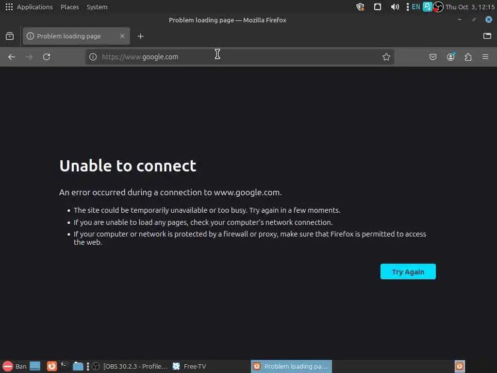Image resolution: width=497 pixels, height=373 pixels.
Task: Select the Problem loading page tab
Action: [x=76, y=36]
